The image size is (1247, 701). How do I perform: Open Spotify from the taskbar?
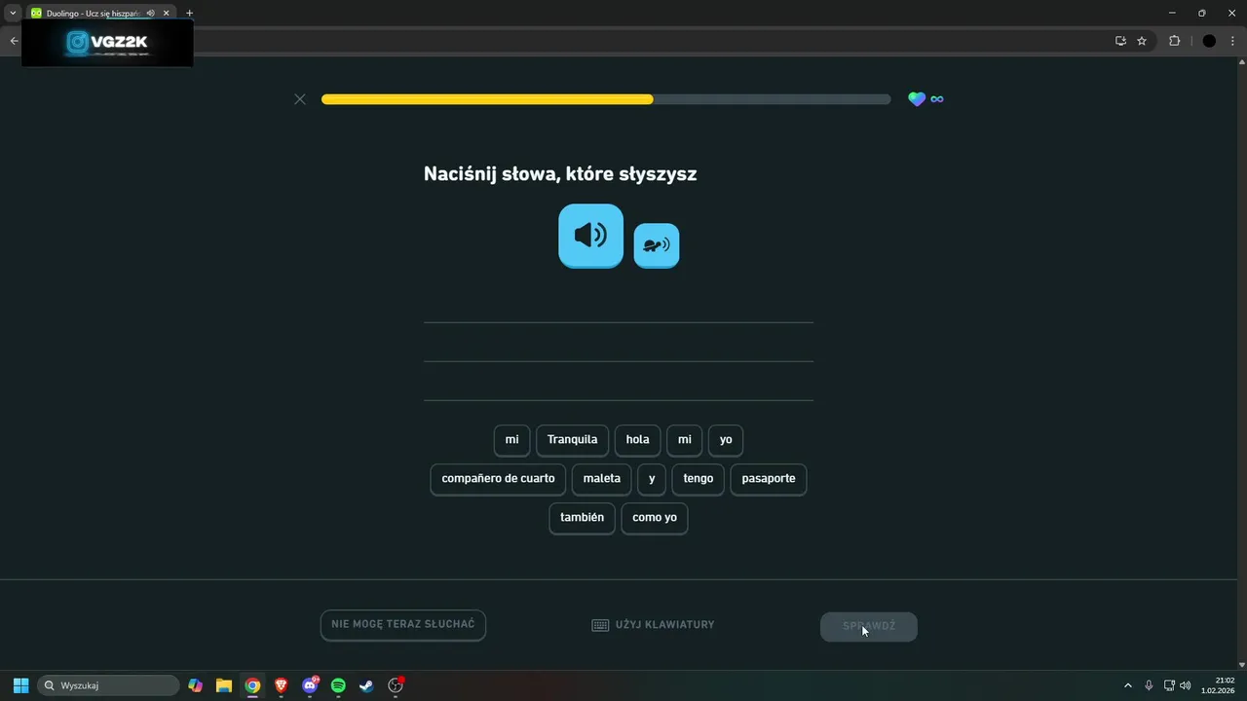pos(338,685)
